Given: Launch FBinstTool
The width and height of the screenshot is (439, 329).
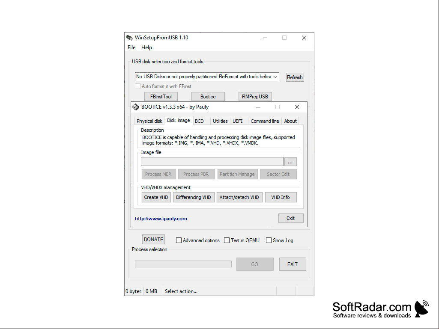Looking at the screenshot, I should click(161, 97).
